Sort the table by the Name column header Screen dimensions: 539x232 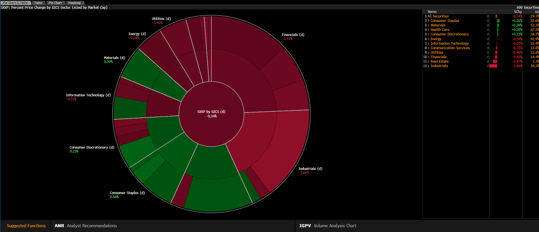click(432, 12)
